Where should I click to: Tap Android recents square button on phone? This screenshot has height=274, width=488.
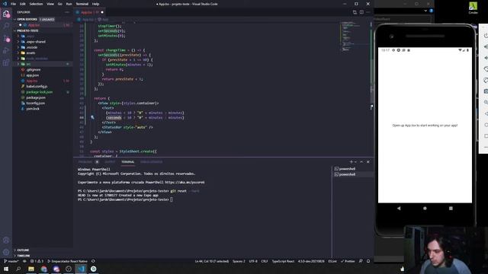click(x=451, y=209)
